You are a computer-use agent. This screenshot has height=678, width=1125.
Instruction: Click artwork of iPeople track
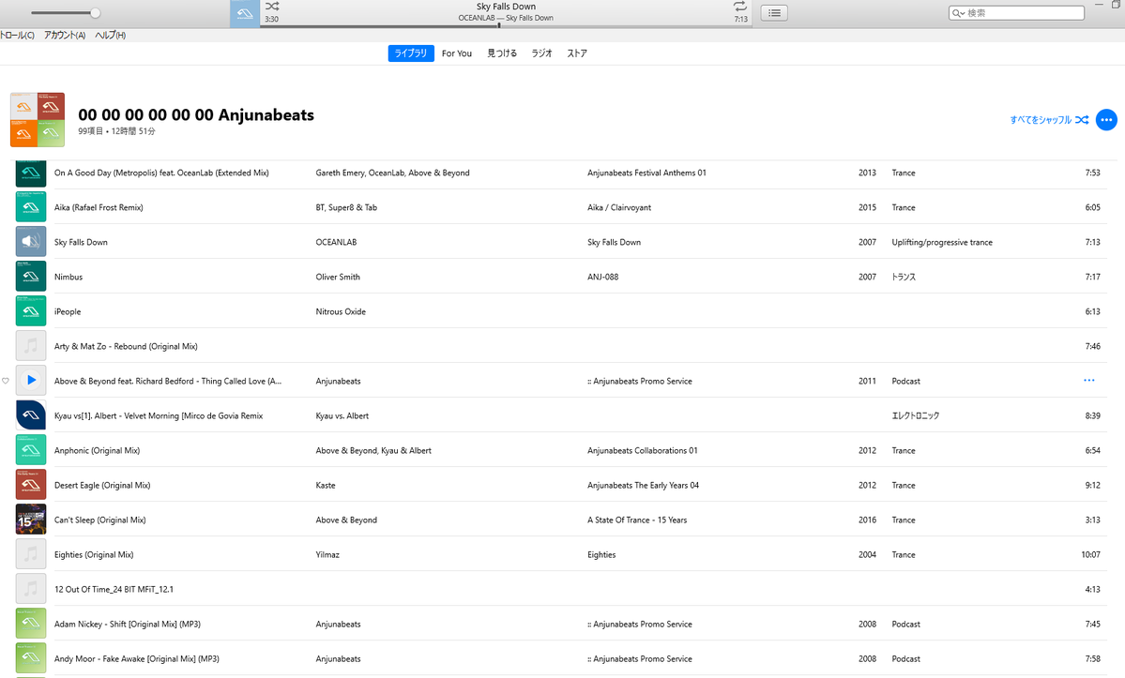click(31, 311)
